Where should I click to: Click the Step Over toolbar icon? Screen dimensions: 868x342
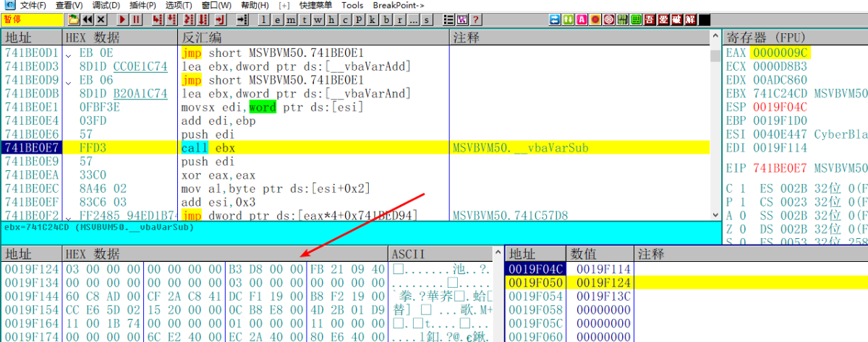click(171, 19)
